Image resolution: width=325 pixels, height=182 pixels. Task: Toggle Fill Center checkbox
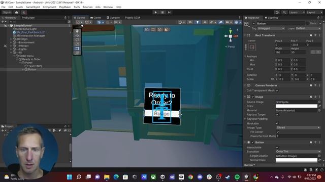278,132
